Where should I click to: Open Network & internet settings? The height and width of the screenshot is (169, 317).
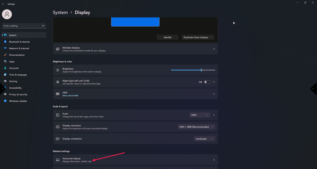click(x=19, y=48)
